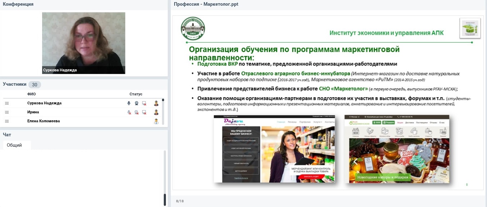Click the participants list scrollbar
487x207 pixels.
click(x=163, y=111)
